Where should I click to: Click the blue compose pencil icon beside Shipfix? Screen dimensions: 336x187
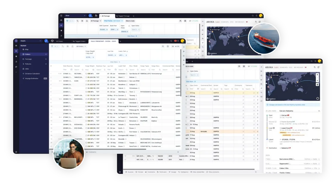(x=46, y=41)
